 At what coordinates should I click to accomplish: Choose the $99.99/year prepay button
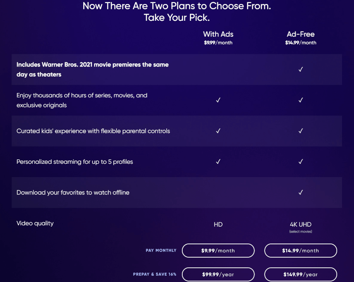pyautogui.click(x=218, y=274)
